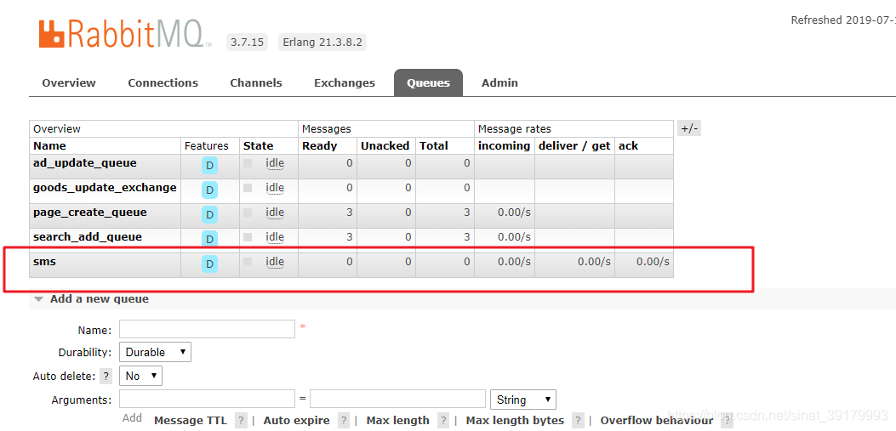Click the Erlang 21.3.8.2 version label
This screenshot has width=896, height=431.
pos(322,43)
